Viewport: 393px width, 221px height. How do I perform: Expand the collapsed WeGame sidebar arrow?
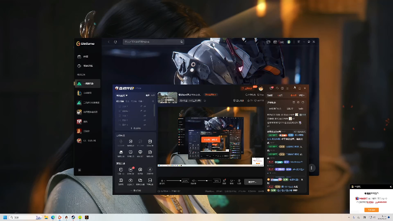[x=80, y=170]
